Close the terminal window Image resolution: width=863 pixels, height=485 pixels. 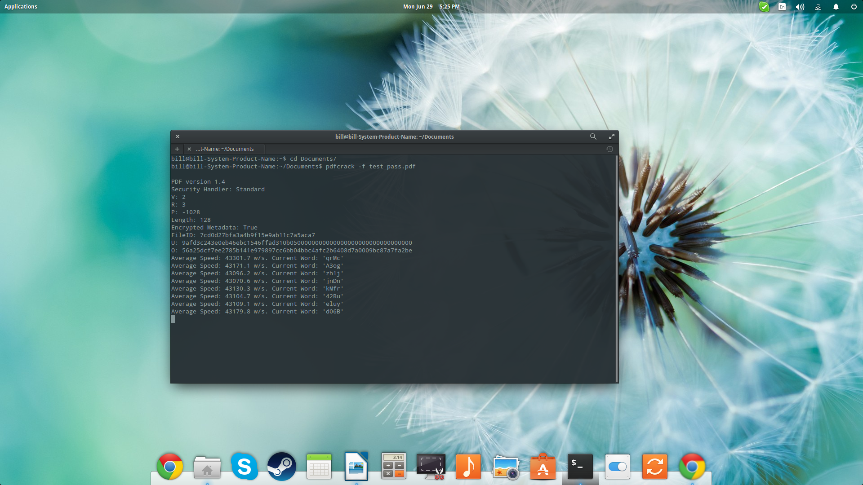coord(178,137)
